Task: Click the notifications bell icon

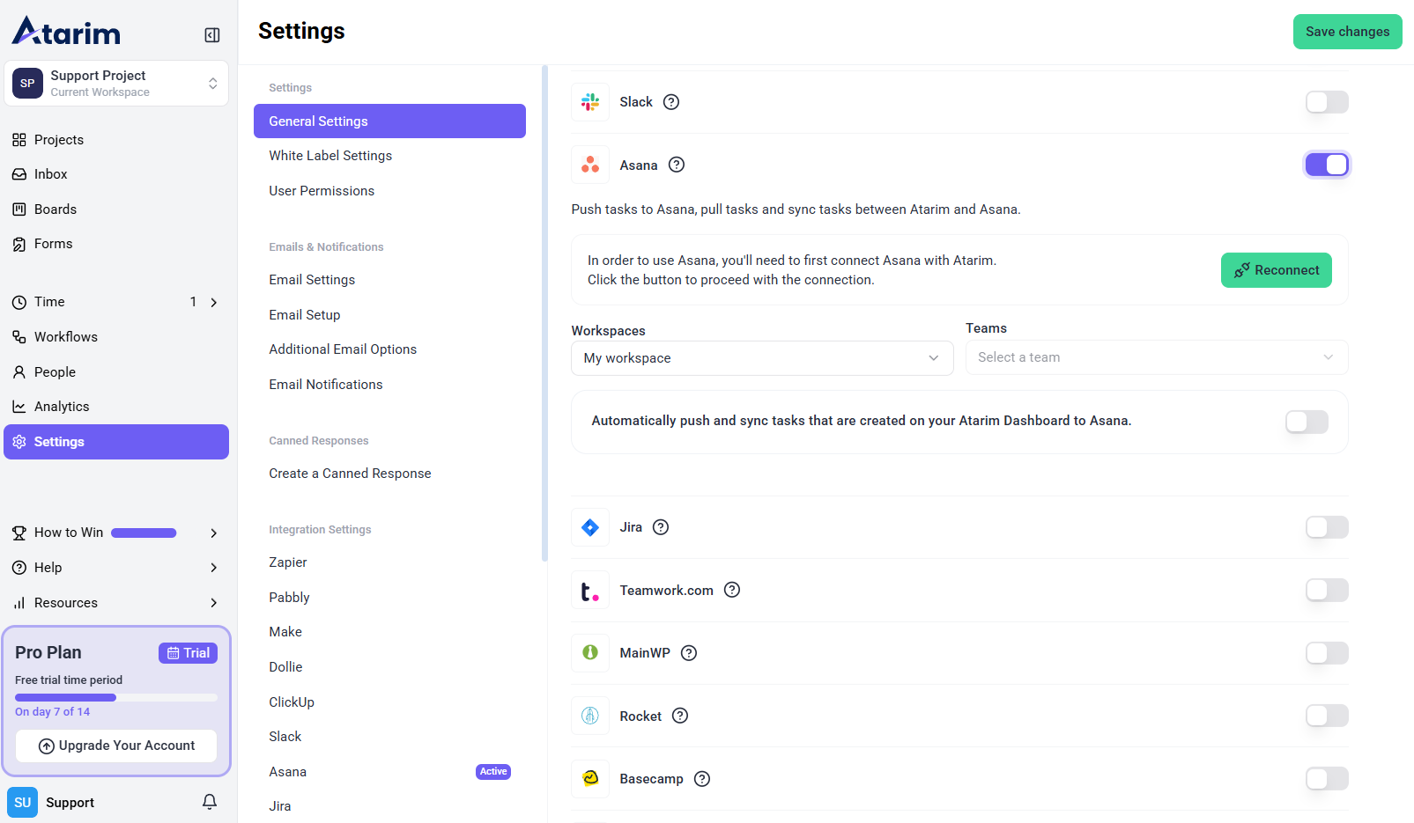Action: (x=210, y=802)
